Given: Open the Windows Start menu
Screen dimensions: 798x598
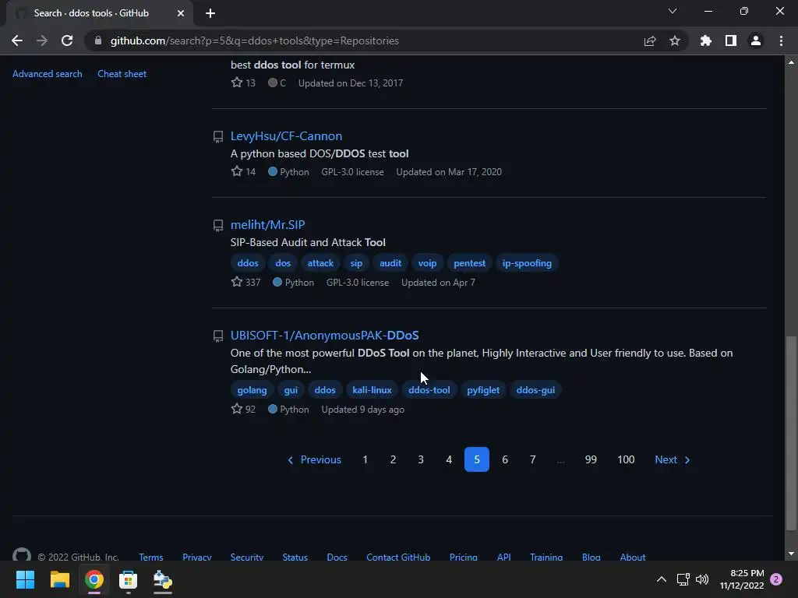Looking at the screenshot, I should [x=25, y=579].
